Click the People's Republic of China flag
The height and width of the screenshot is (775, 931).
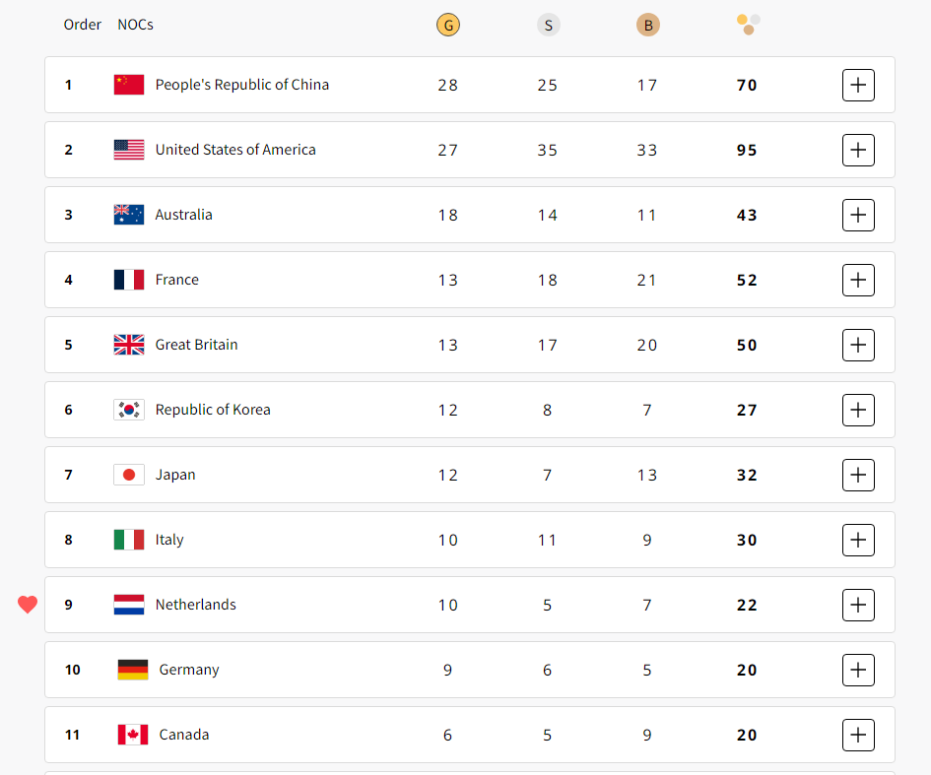coord(129,85)
